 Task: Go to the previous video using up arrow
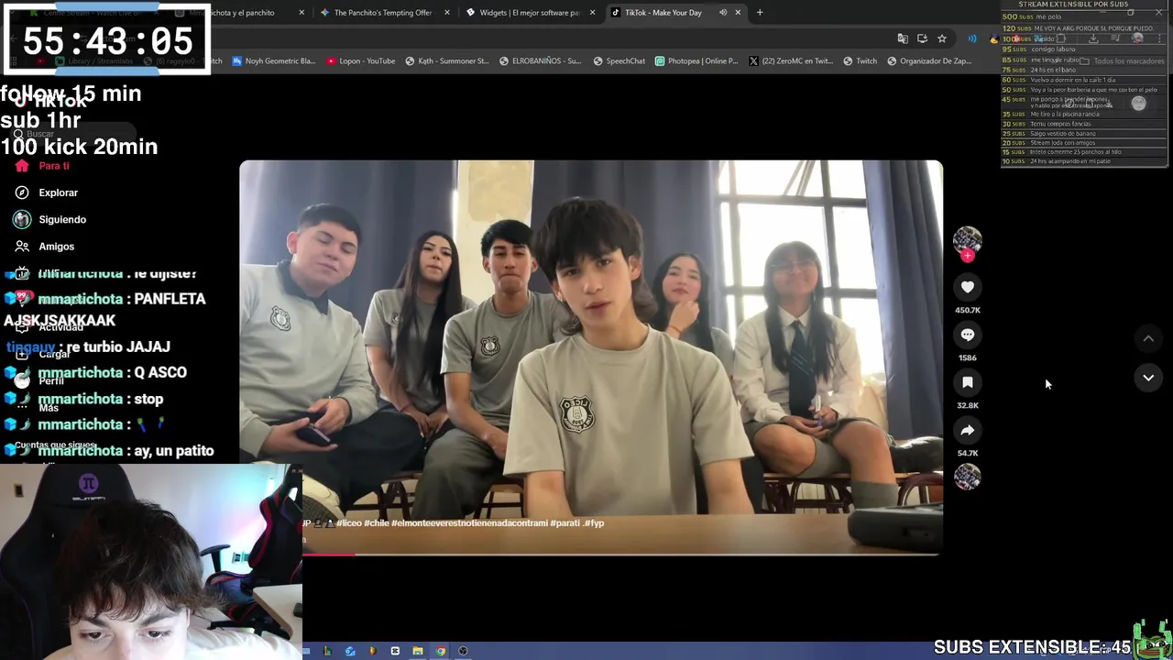1148,338
